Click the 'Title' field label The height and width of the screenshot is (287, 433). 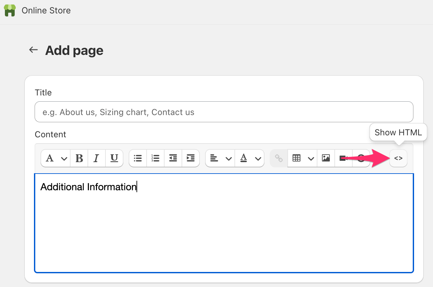pyautogui.click(x=43, y=93)
